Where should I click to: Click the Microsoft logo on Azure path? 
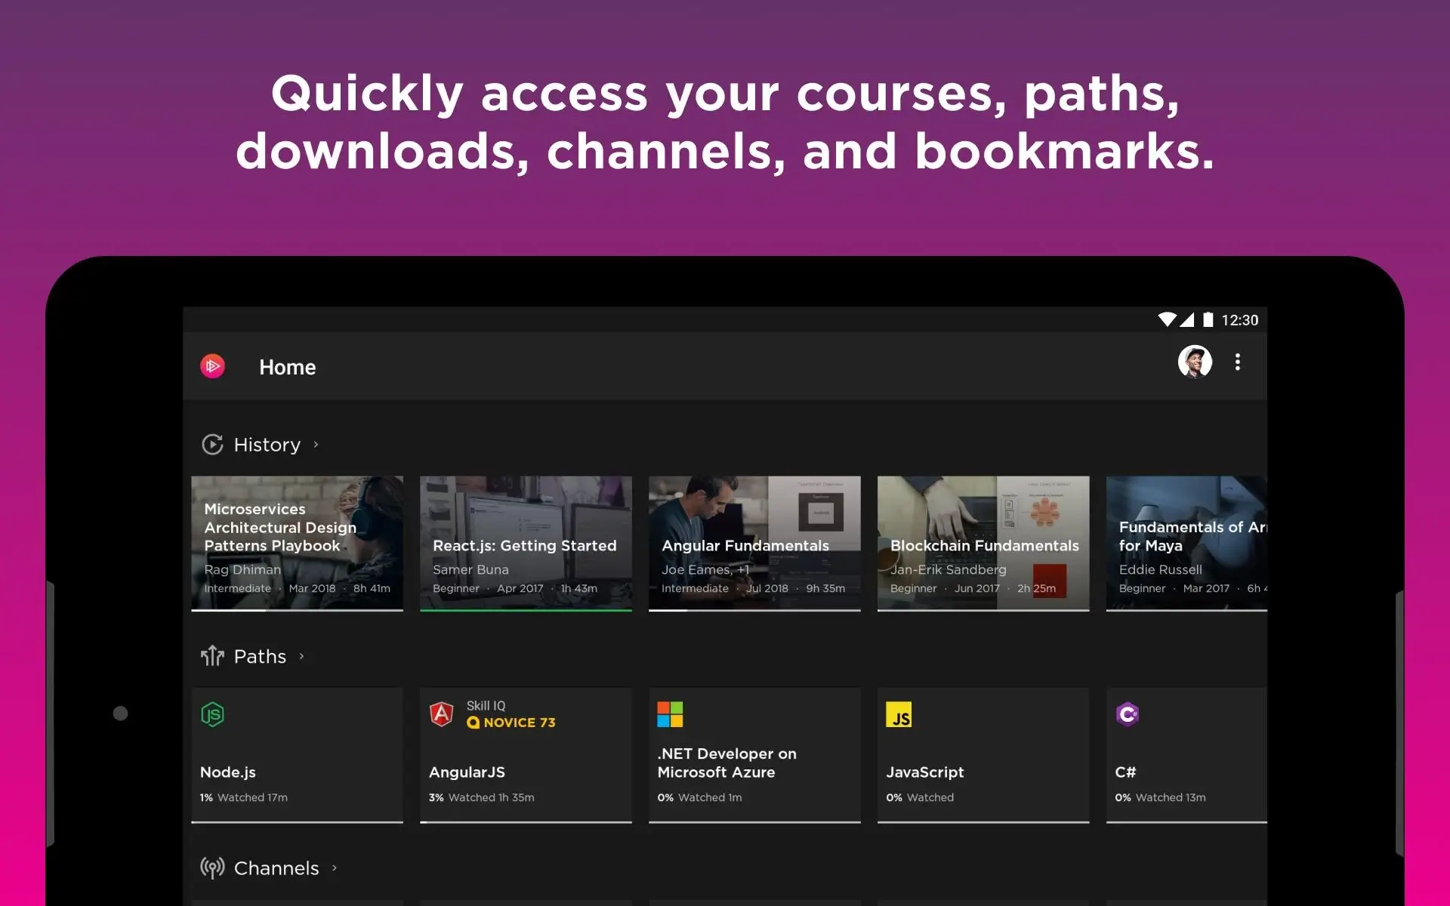671,714
